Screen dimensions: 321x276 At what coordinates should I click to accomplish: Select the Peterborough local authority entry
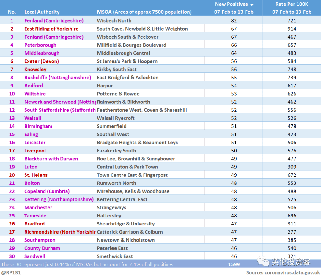[40, 45]
